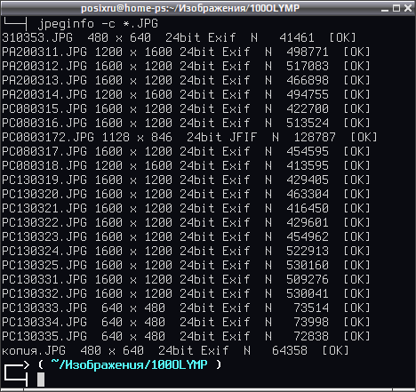Select the filename PC130323.JPG
Viewport: 416px width, 392px height.
tap(44, 236)
